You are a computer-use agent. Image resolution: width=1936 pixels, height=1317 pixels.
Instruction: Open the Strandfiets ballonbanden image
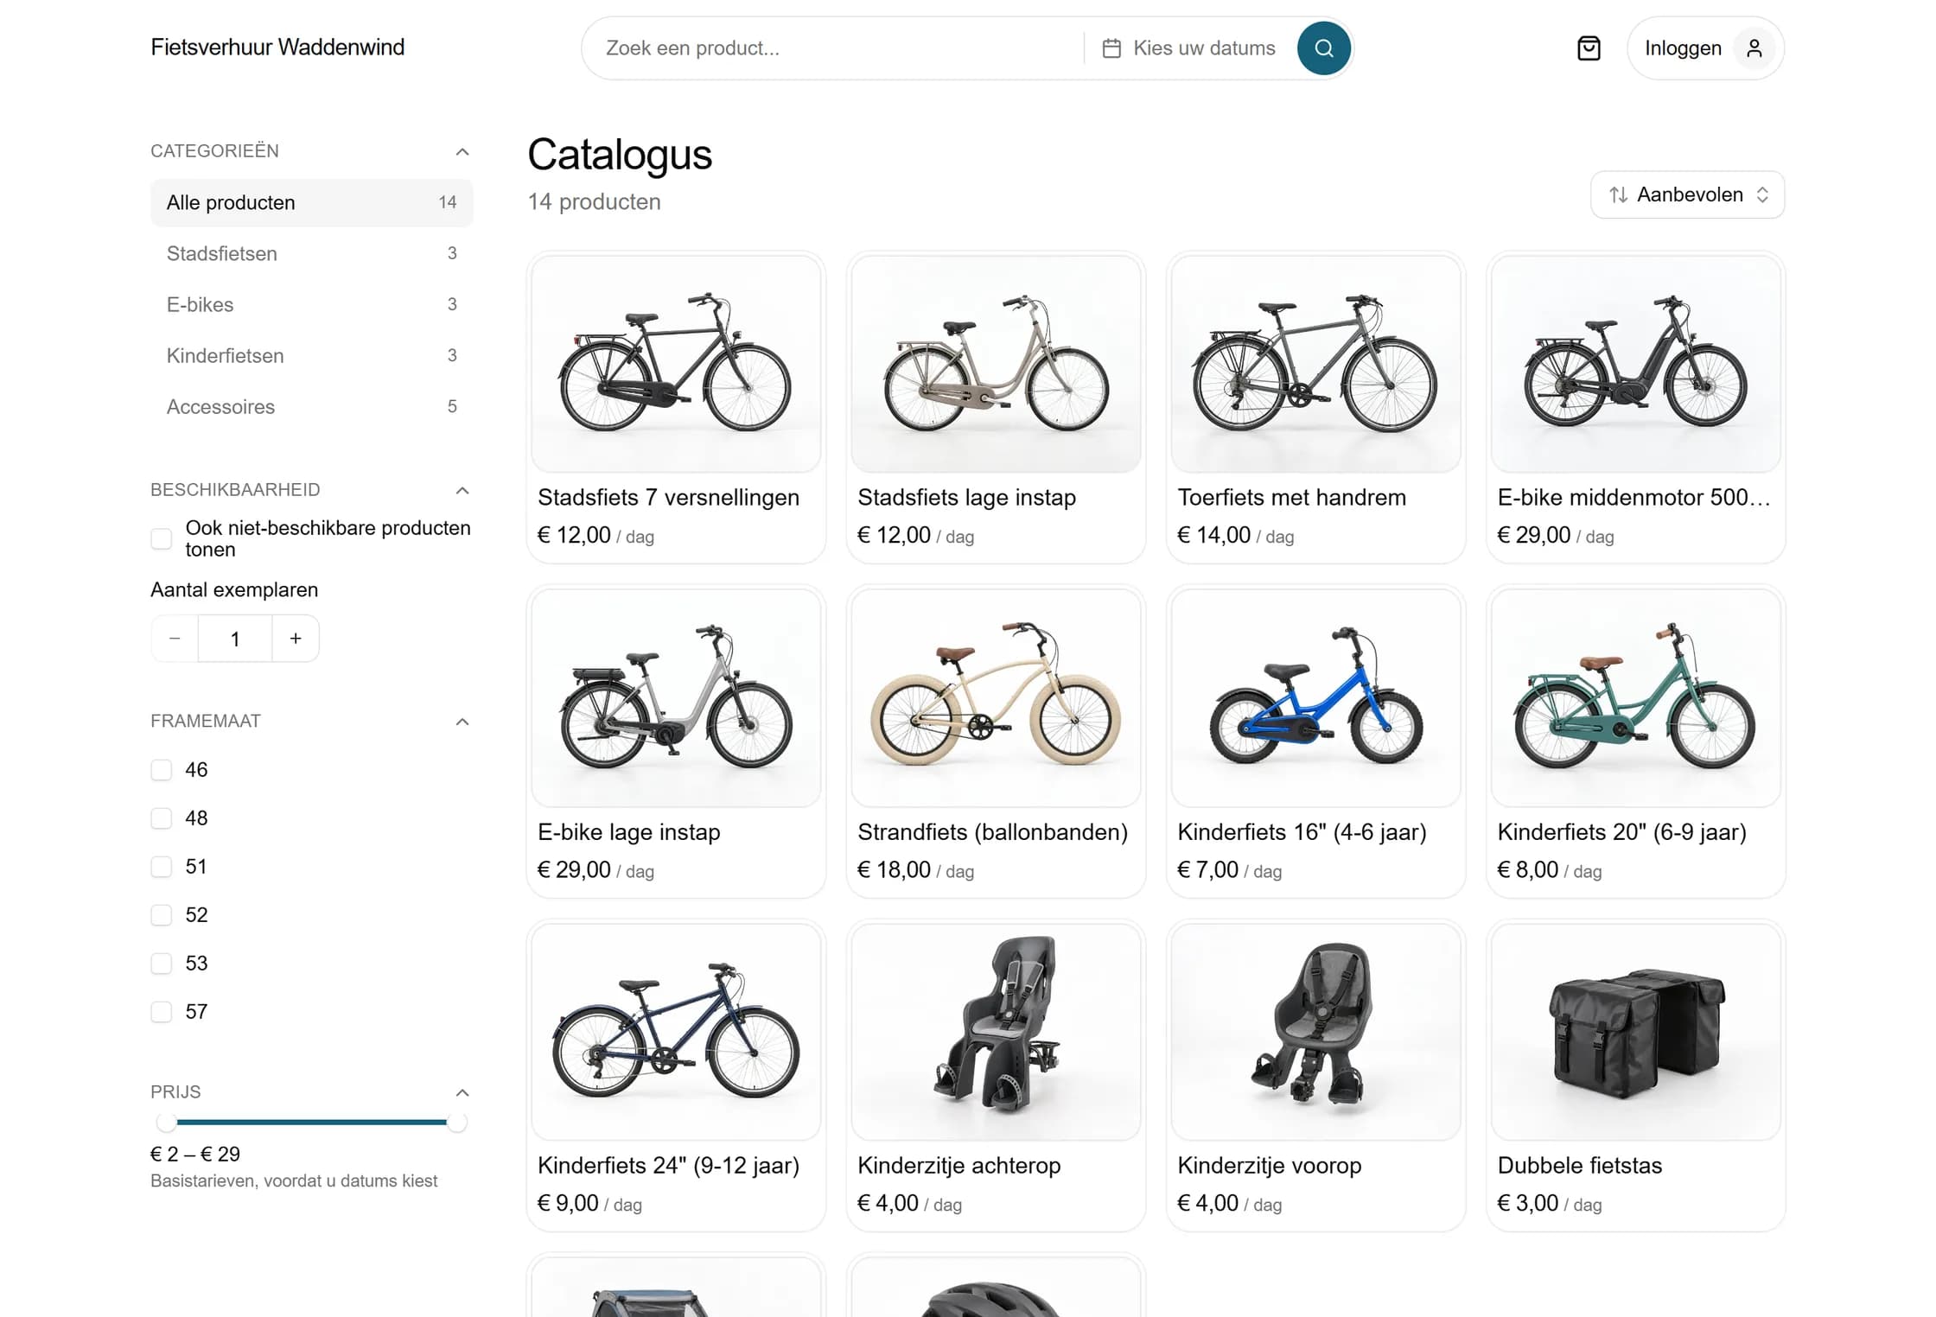pyautogui.click(x=996, y=699)
